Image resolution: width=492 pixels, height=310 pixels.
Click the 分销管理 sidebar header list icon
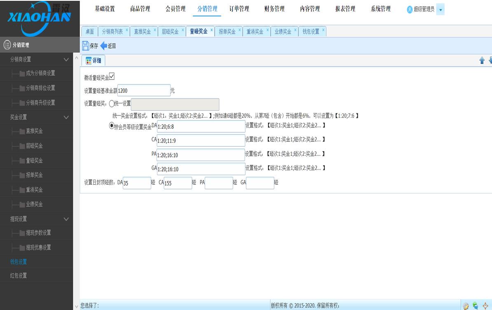point(7,45)
